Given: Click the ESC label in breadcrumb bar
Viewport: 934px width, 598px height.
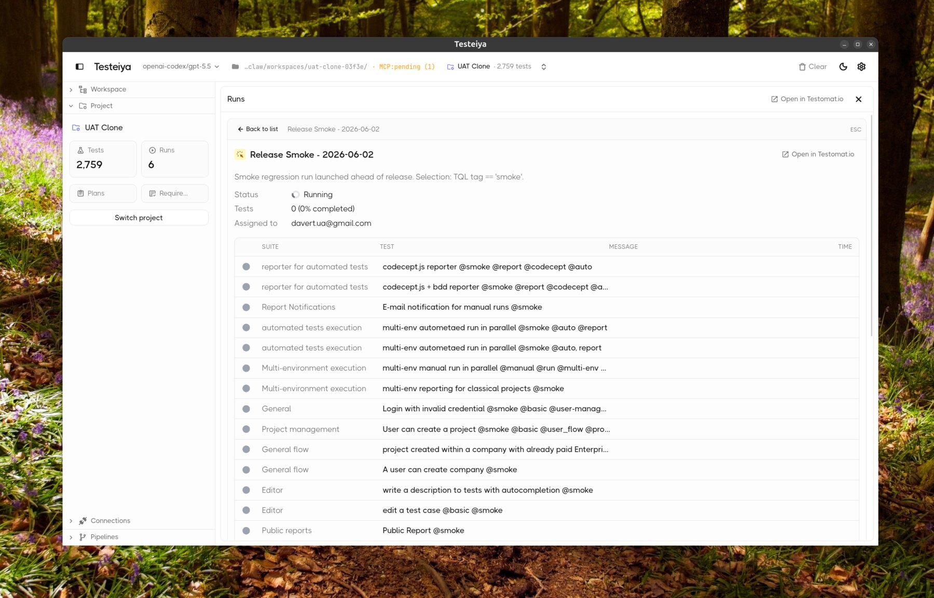Looking at the screenshot, I should (856, 130).
